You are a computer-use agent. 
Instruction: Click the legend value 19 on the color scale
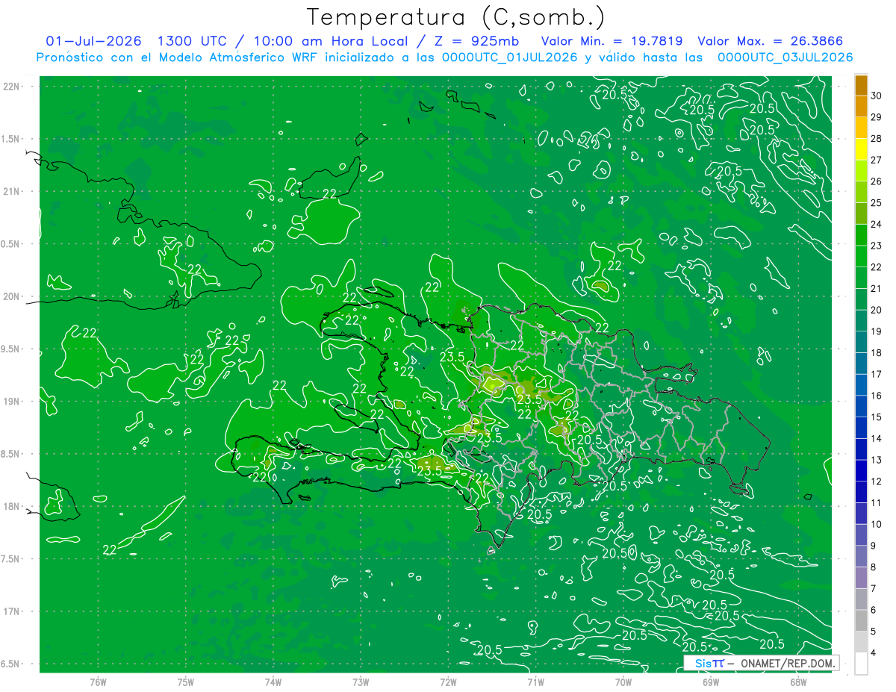(x=877, y=331)
